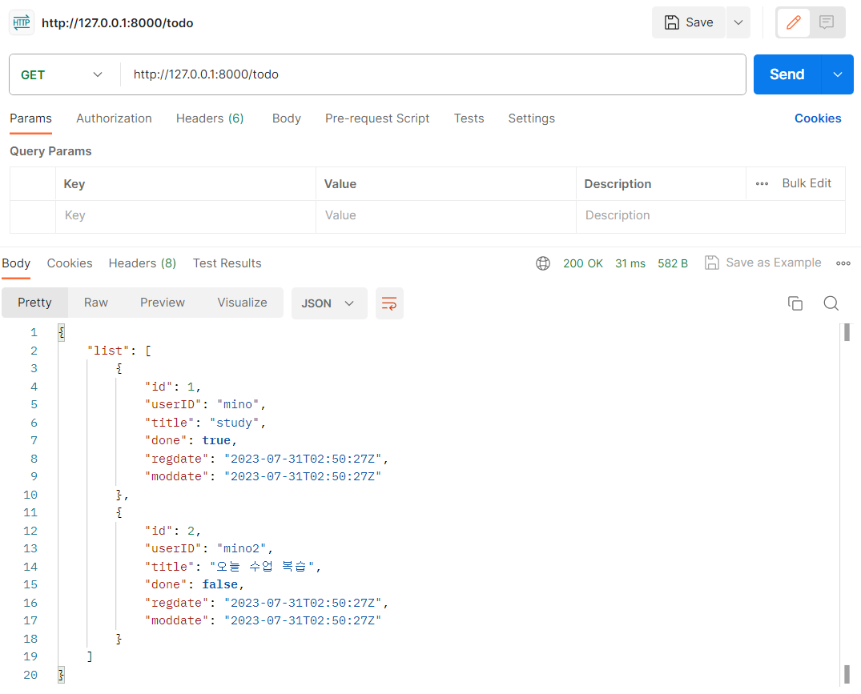Image resolution: width=861 pixels, height=694 pixels.
Task: Expand the Send options arrow
Action: tap(838, 74)
